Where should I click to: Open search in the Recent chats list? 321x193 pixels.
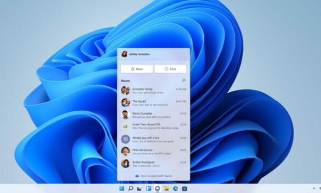pos(184,80)
